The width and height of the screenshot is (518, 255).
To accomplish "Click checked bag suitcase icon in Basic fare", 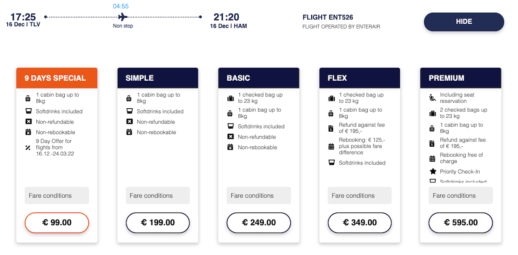I will tap(230, 98).
